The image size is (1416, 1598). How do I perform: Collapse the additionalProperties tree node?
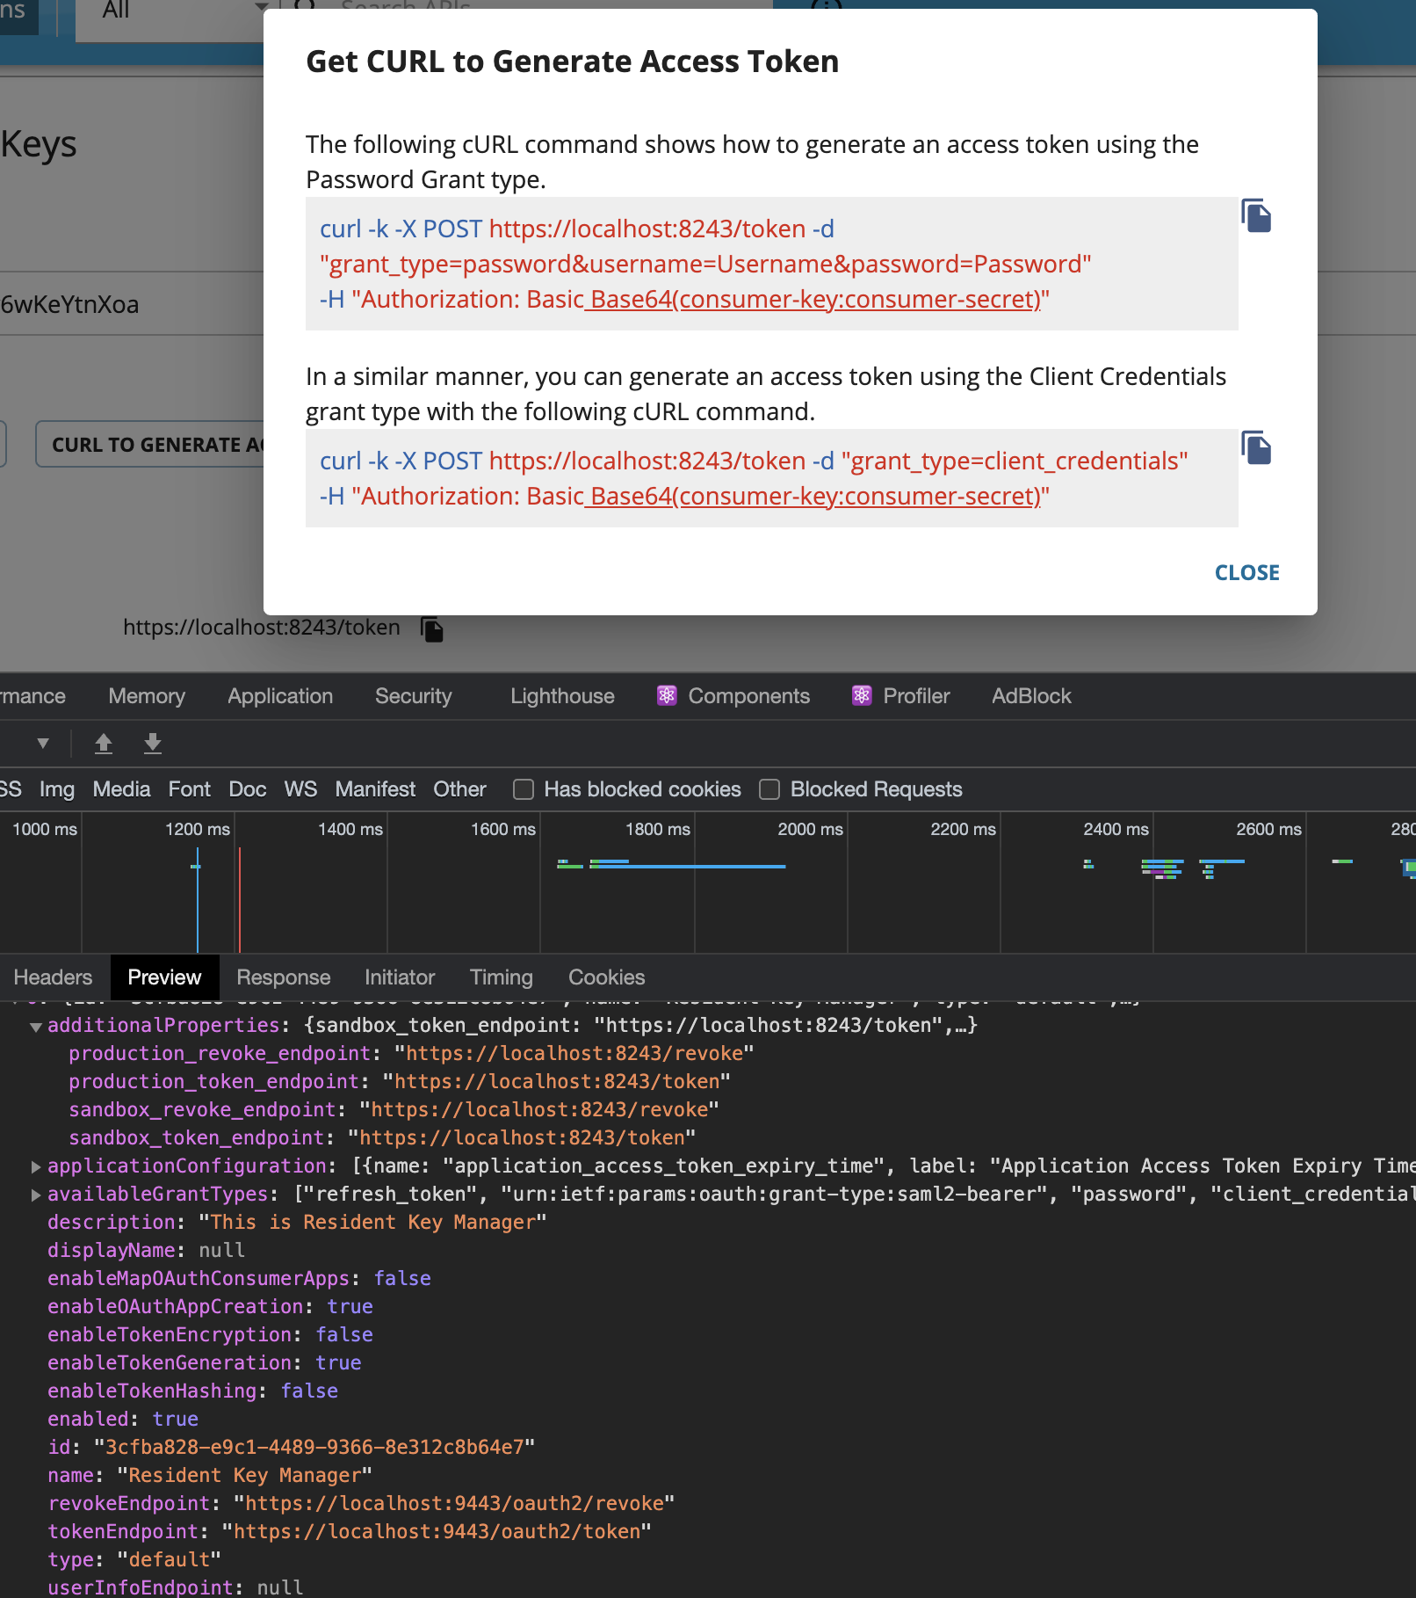35,1025
